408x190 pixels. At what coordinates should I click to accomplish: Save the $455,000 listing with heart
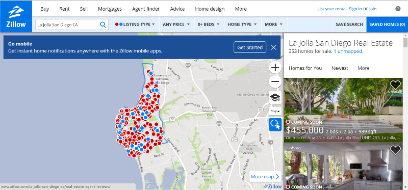point(395,85)
